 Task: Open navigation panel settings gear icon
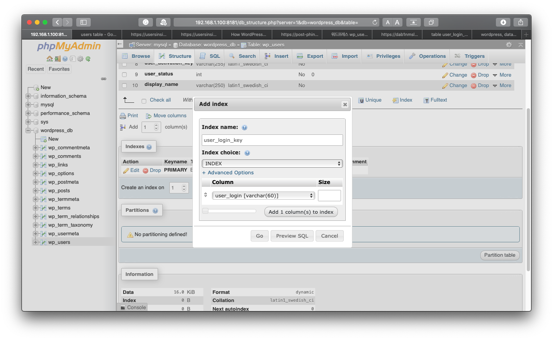coord(80,59)
